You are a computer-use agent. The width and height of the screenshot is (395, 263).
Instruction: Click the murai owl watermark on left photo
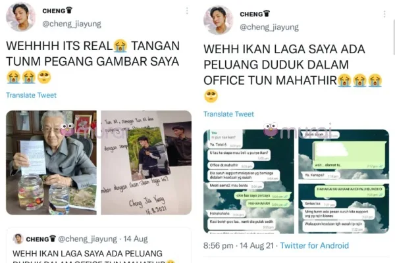(67, 130)
